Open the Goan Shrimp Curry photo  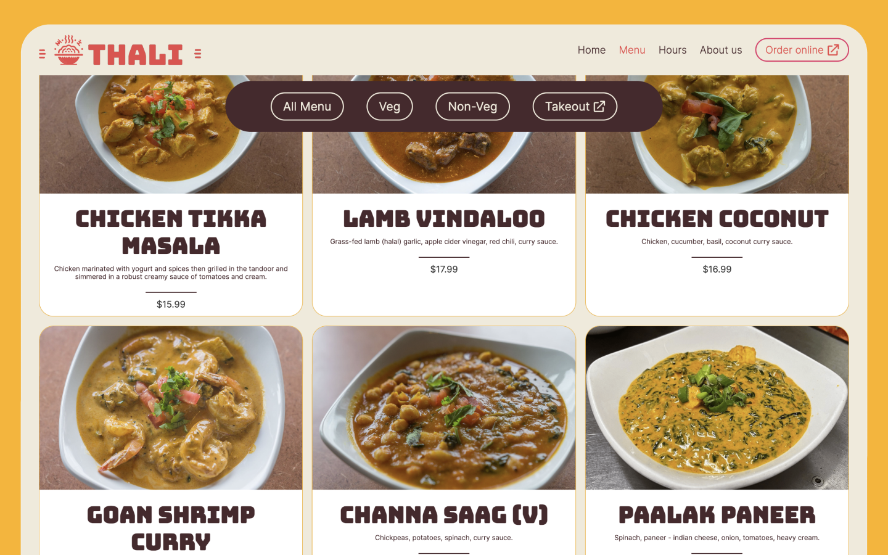(x=171, y=408)
